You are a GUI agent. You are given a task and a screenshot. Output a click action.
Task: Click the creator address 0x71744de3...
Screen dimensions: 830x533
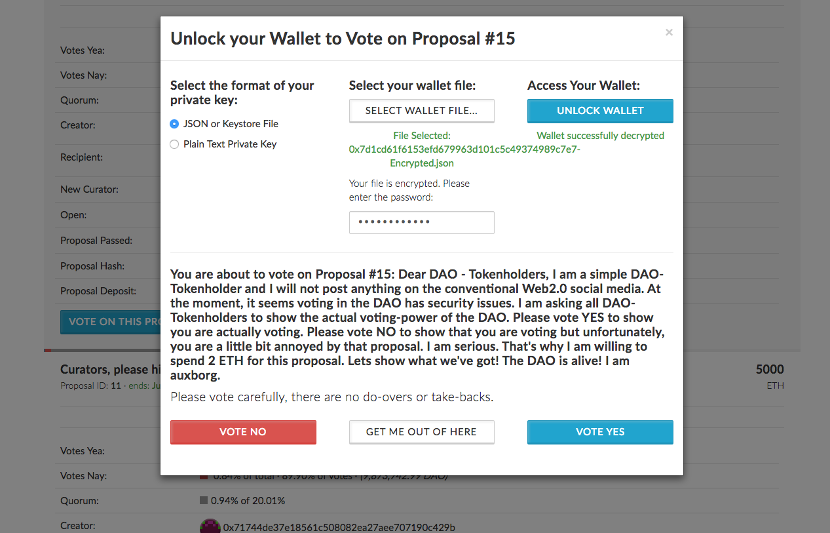[x=339, y=528]
